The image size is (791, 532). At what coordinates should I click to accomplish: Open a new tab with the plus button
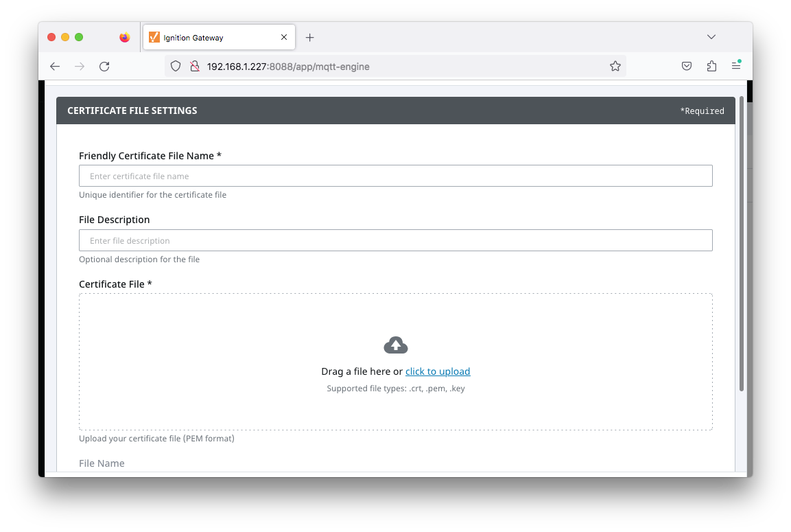pyautogui.click(x=309, y=37)
